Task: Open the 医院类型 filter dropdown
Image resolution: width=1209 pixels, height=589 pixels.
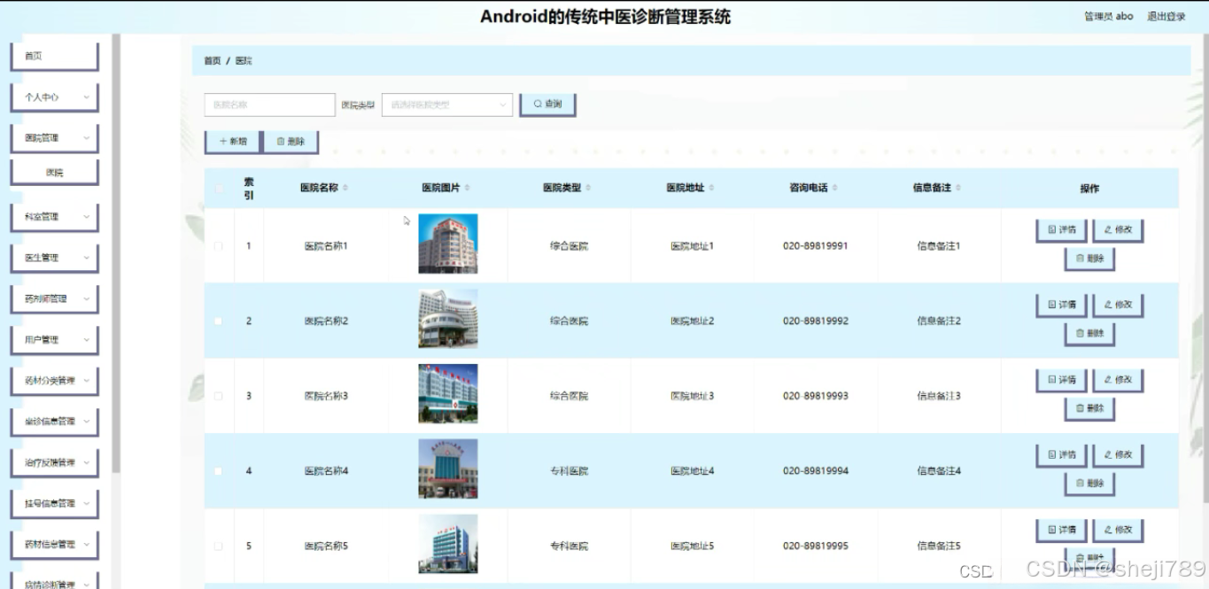Action: (x=446, y=105)
